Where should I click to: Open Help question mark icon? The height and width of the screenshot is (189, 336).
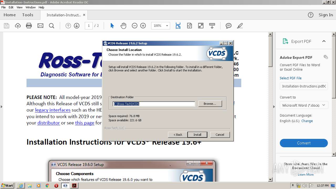311,15
